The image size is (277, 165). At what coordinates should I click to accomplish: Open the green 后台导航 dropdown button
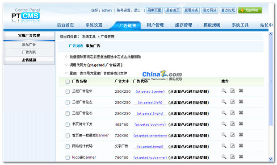[x=250, y=10]
